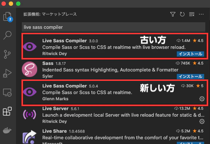Click the Syler publisher name

(48, 76)
